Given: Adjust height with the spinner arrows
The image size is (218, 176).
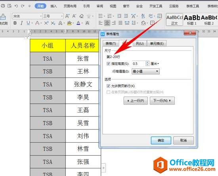Looking at the screenshot, I should (147, 64).
